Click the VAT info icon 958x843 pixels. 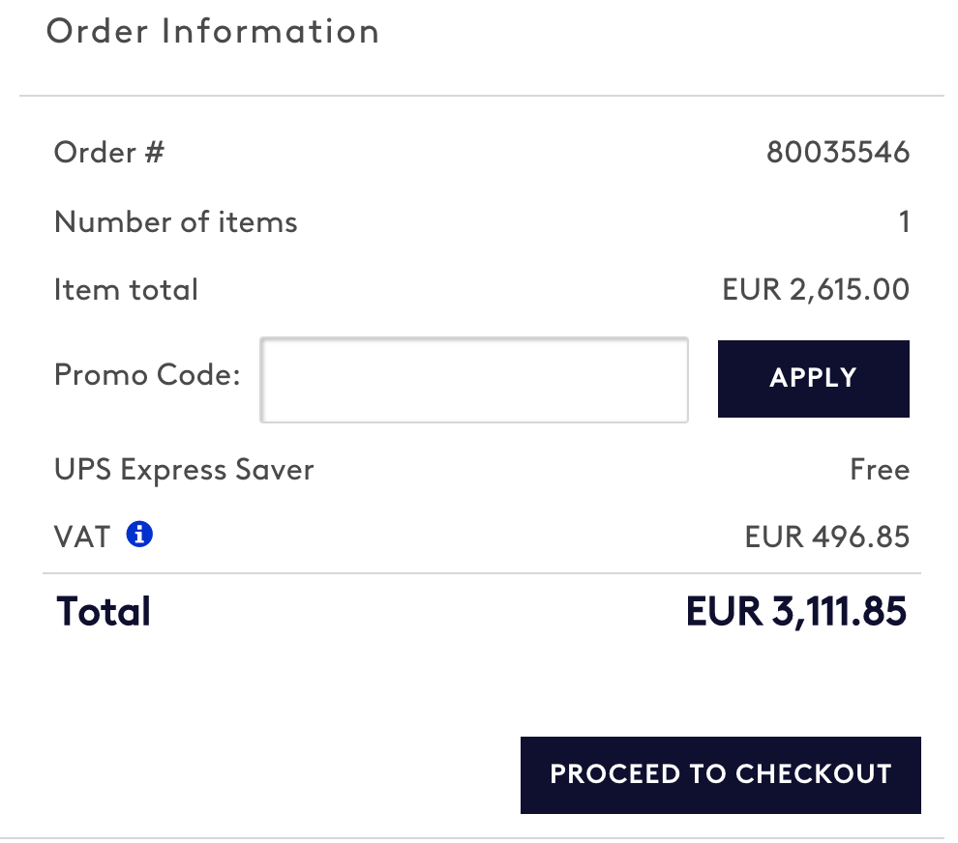tap(140, 534)
